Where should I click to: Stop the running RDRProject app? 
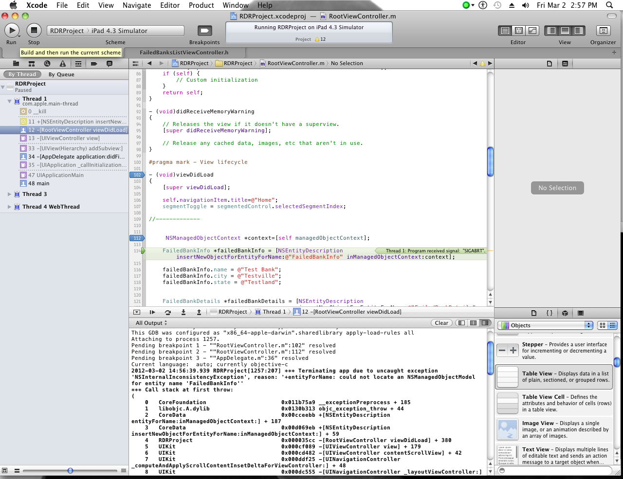tap(34, 31)
